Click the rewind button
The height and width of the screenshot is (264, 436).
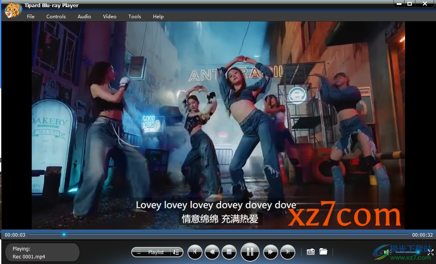click(212, 252)
